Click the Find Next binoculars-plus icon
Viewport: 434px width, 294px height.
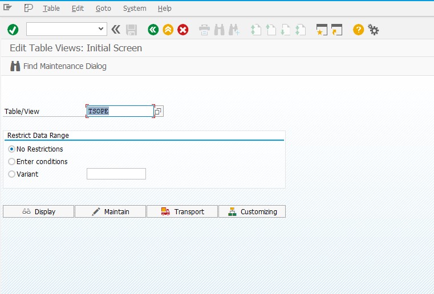[234, 30]
